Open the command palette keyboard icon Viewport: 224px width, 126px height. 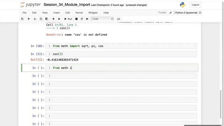tap(119, 19)
